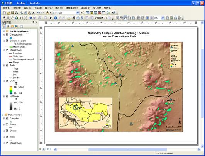Enable the Roads layer checkbox
205x156 pixels.
pyautogui.click(x=7, y=124)
